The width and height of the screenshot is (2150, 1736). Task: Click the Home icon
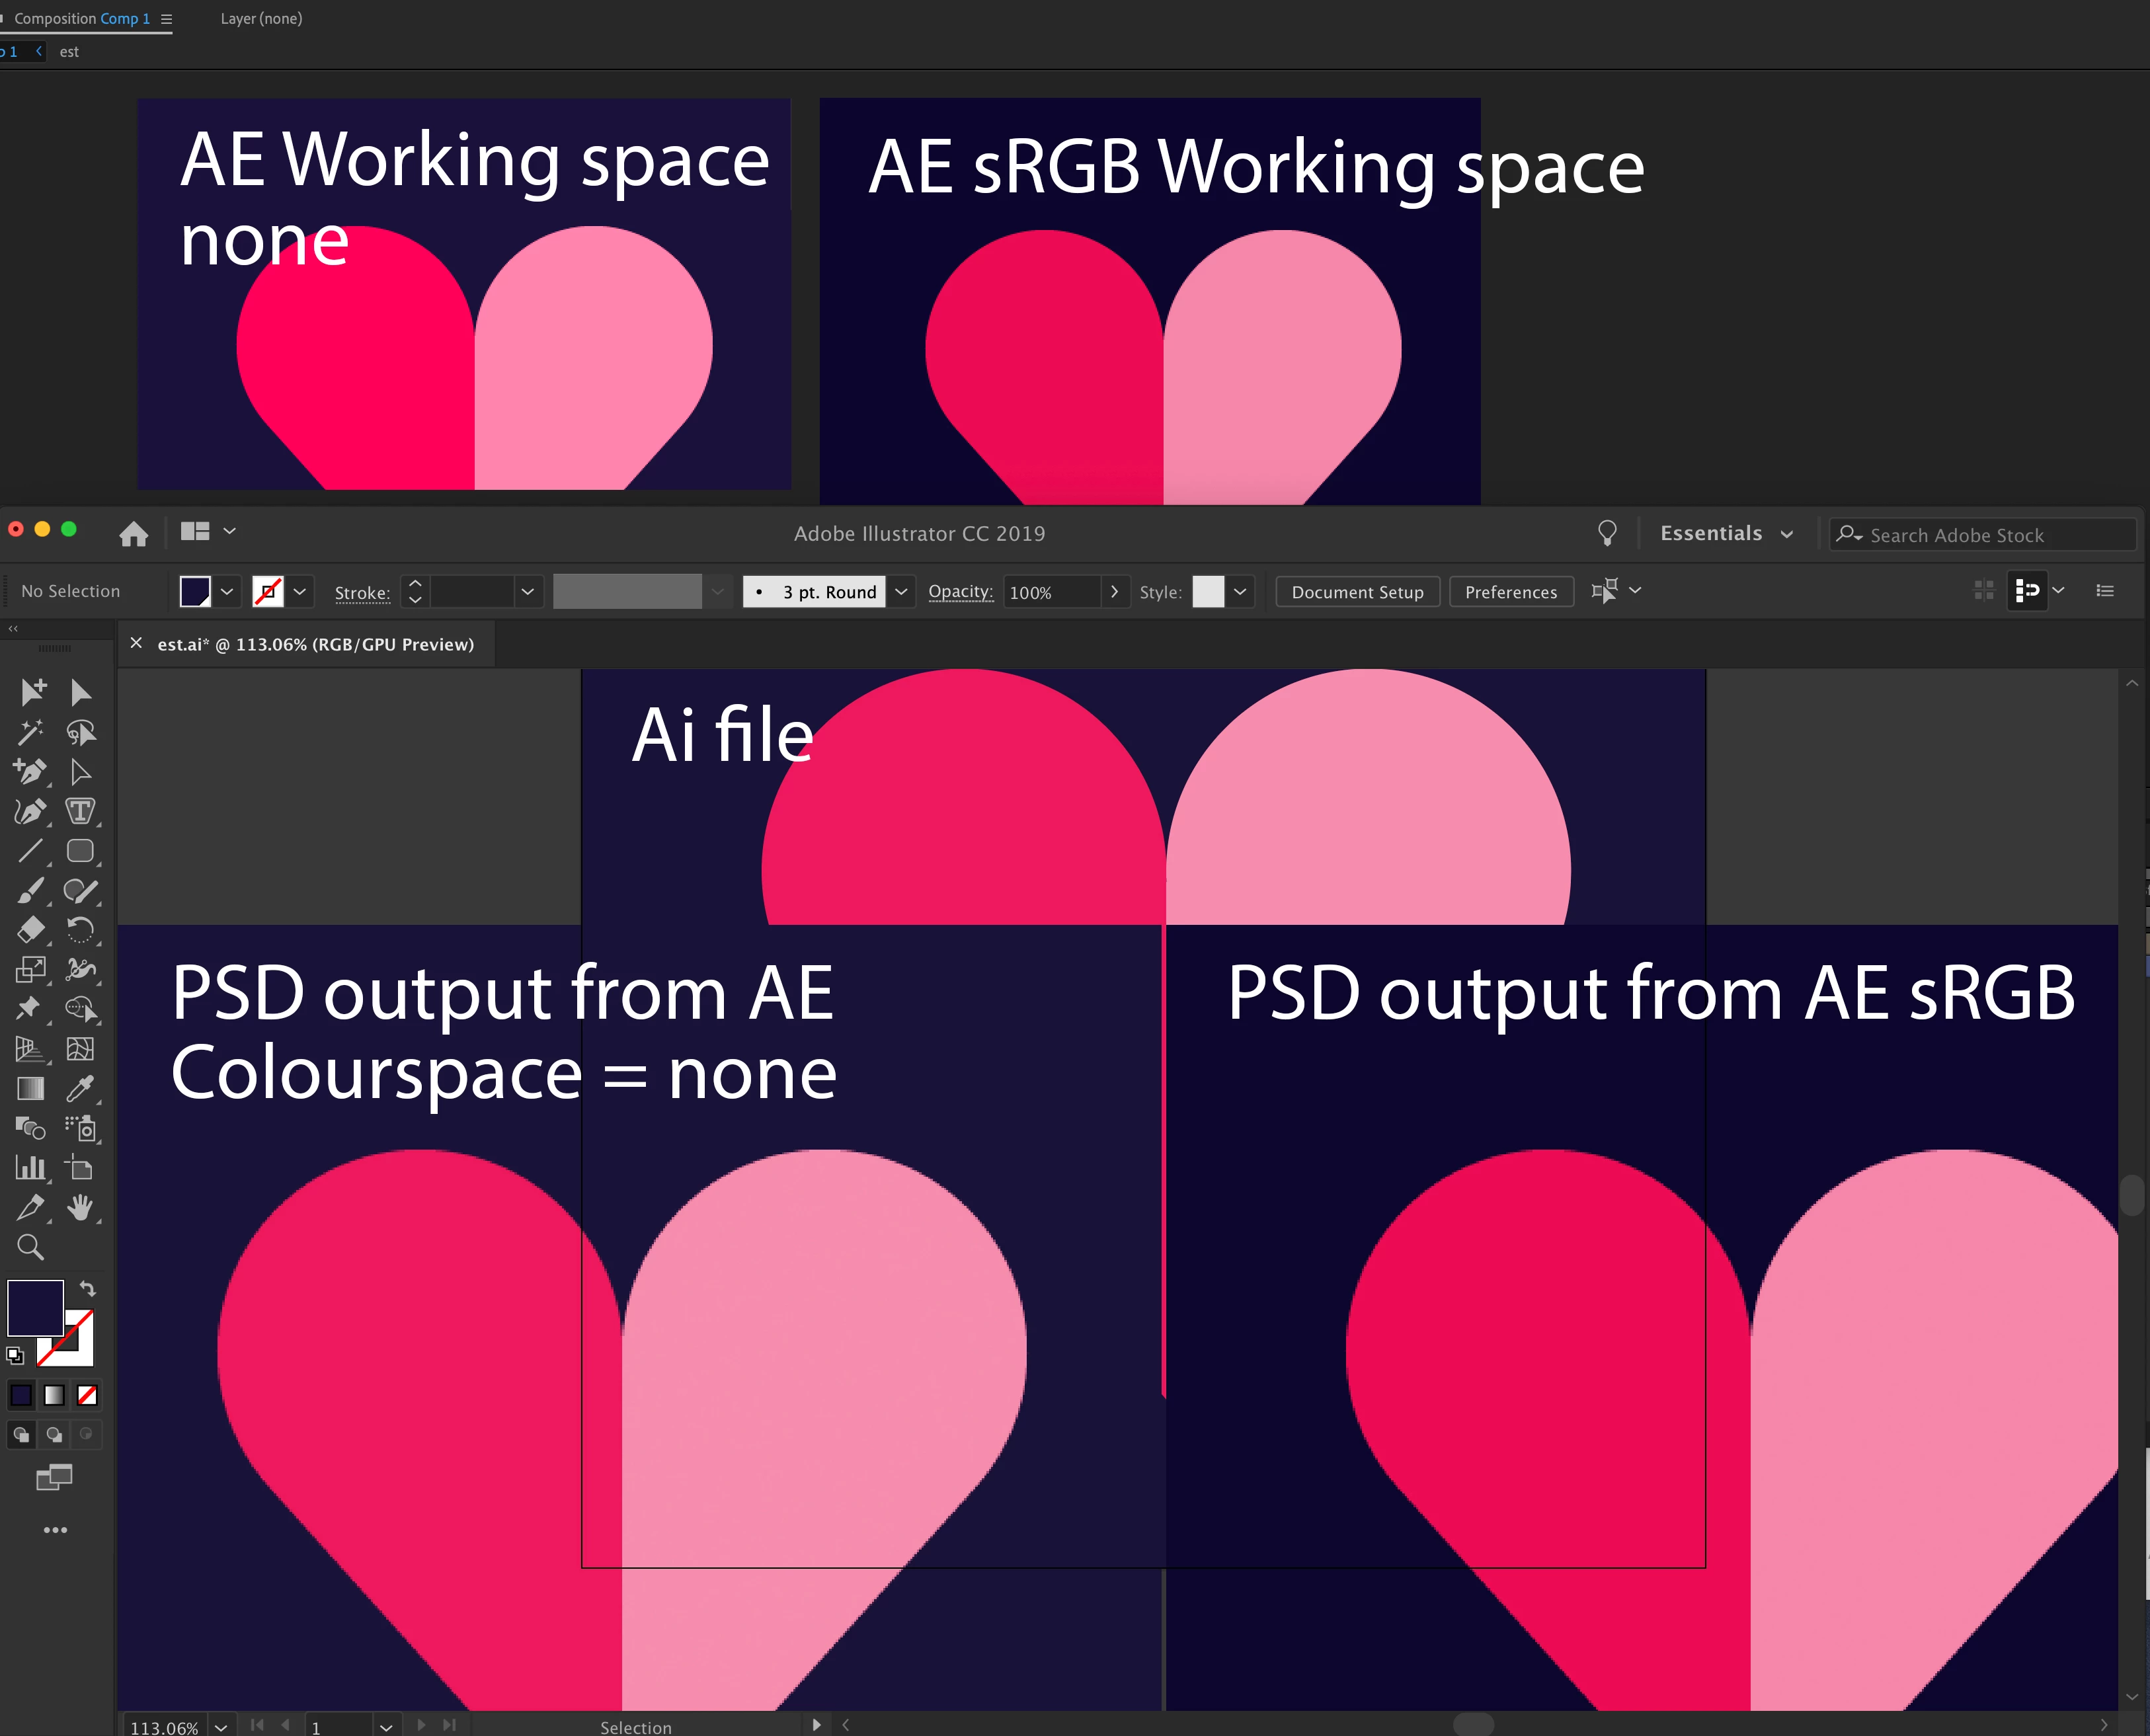coord(133,534)
